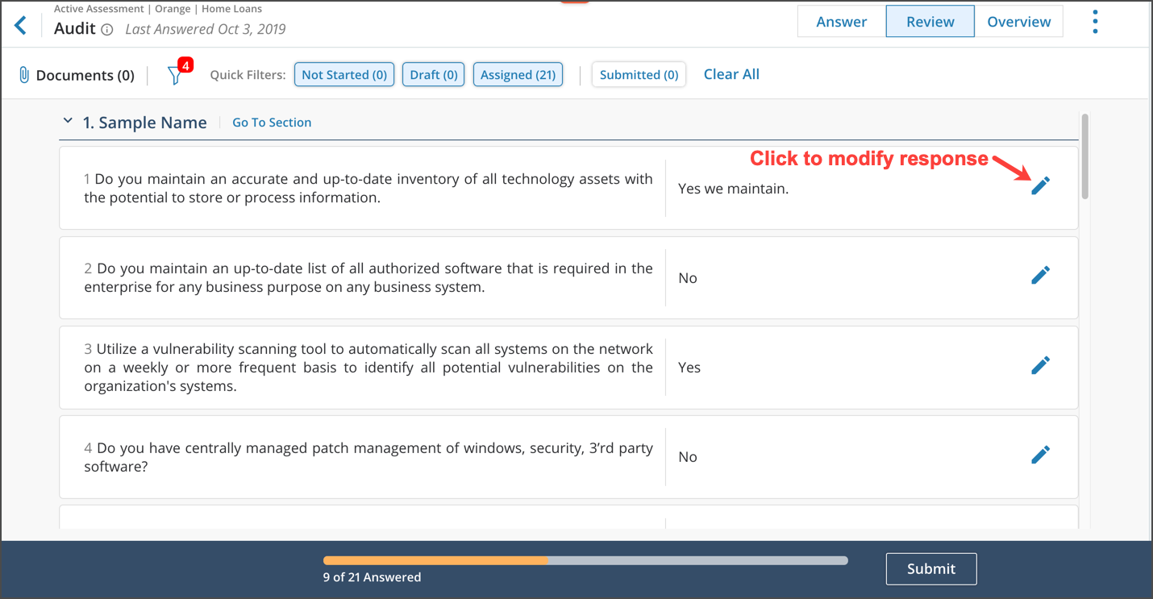The width and height of the screenshot is (1153, 599).
Task: Click the '1. Sample Name' section heading
Action: pos(145,123)
